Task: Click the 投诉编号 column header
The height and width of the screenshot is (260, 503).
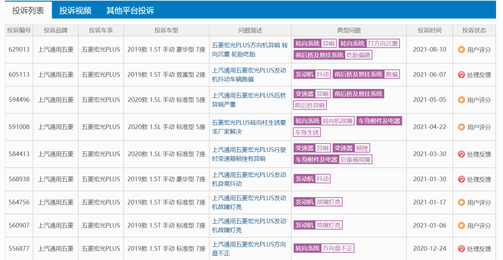Action: click(x=19, y=30)
